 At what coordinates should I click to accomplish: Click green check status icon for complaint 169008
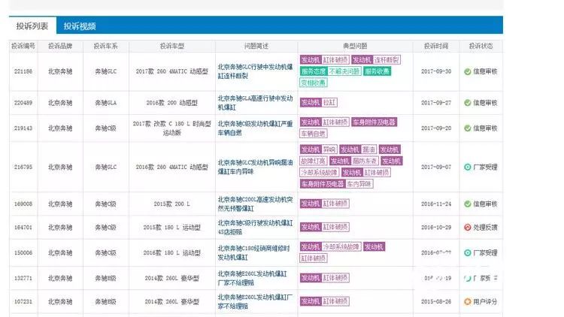click(467, 204)
